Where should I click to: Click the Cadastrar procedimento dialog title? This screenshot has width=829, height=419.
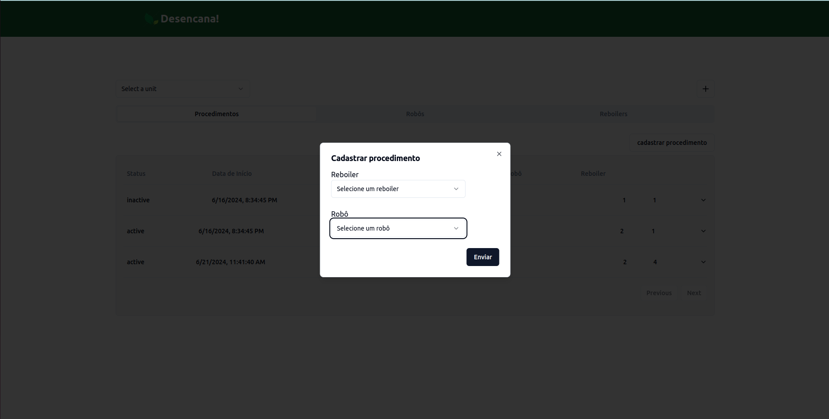click(x=375, y=158)
